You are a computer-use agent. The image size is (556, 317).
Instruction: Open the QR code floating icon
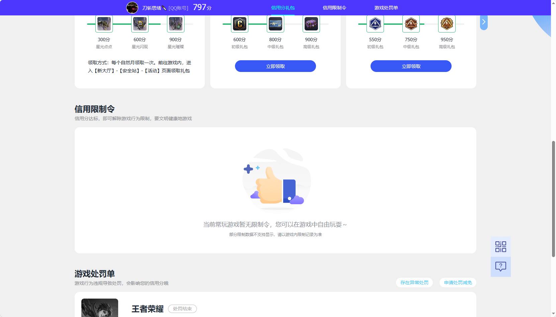[501, 247]
